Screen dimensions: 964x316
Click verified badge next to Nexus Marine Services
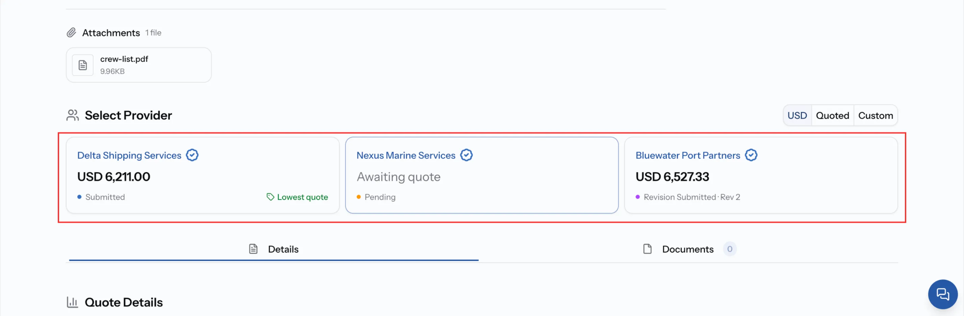pyautogui.click(x=466, y=155)
